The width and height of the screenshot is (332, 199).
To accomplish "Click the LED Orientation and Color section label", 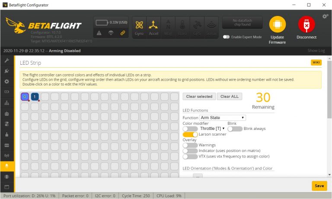I will pyautogui.click(x=227, y=168).
